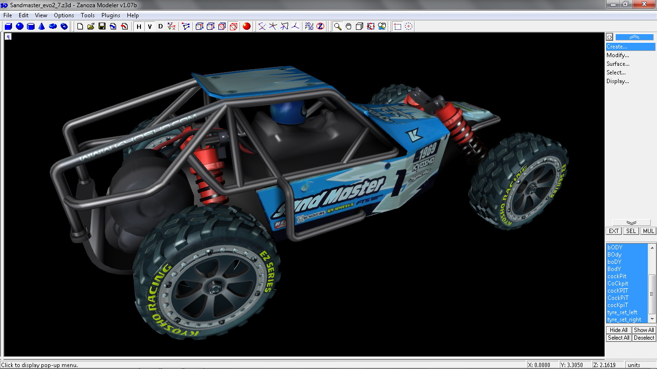The width and height of the screenshot is (657, 369).
Task: Click the Deselect button
Action: [644, 338]
